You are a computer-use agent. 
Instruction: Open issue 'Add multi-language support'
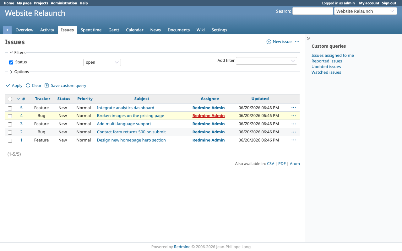point(124,124)
